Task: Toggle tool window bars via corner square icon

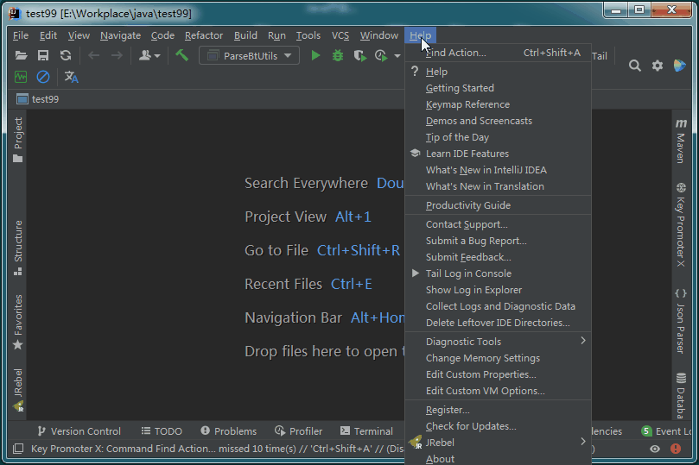Action: pos(18,449)
